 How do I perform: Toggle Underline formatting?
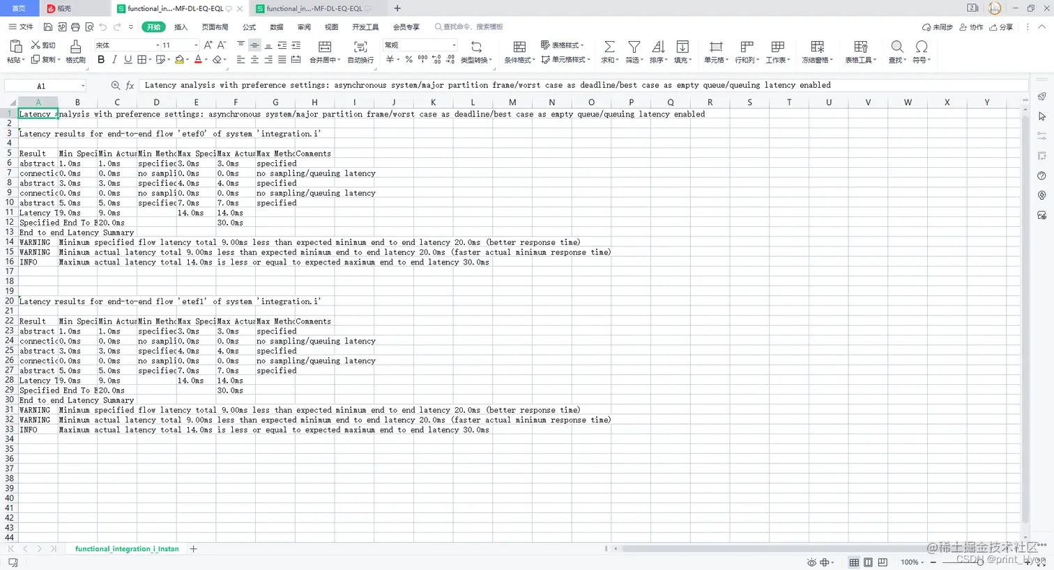128,60
